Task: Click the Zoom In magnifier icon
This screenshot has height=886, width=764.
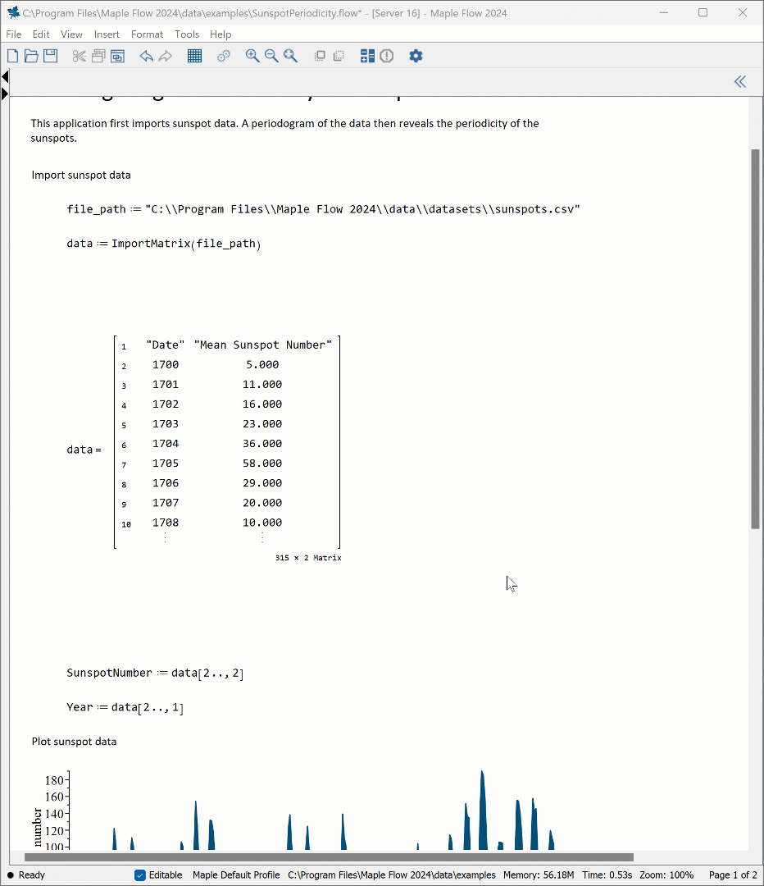Action: (x=252, y=56)
